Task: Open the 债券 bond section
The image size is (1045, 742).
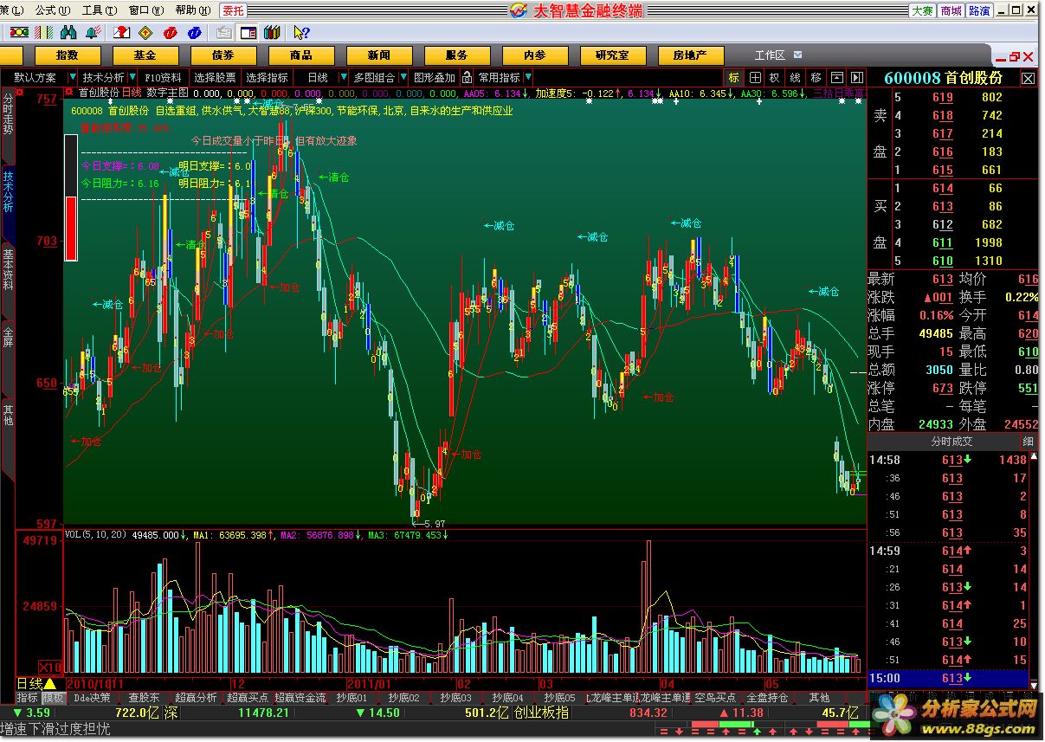Action: (223, 55)
